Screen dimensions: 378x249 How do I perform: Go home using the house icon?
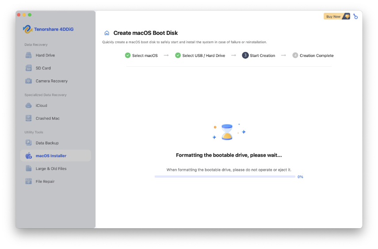pos(107,33)
